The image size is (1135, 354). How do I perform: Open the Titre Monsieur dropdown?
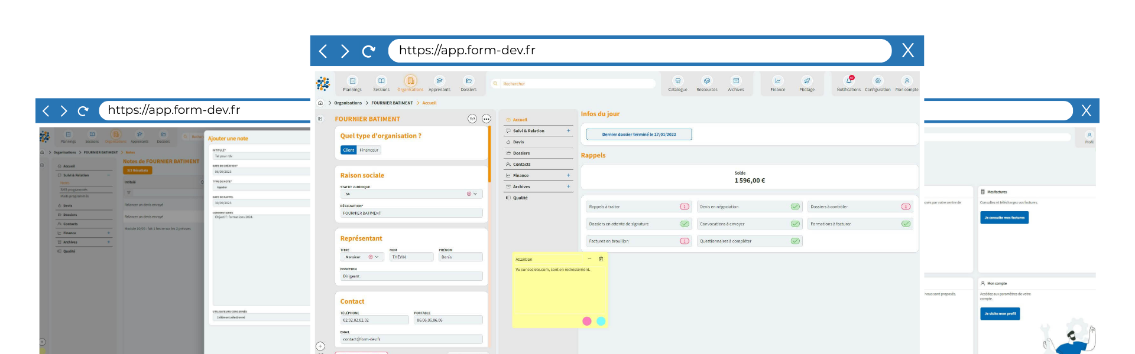(377, 257)
